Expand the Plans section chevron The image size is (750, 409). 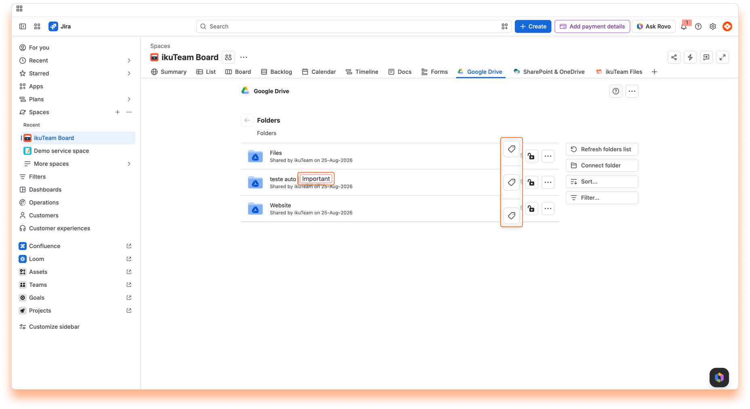129,99
